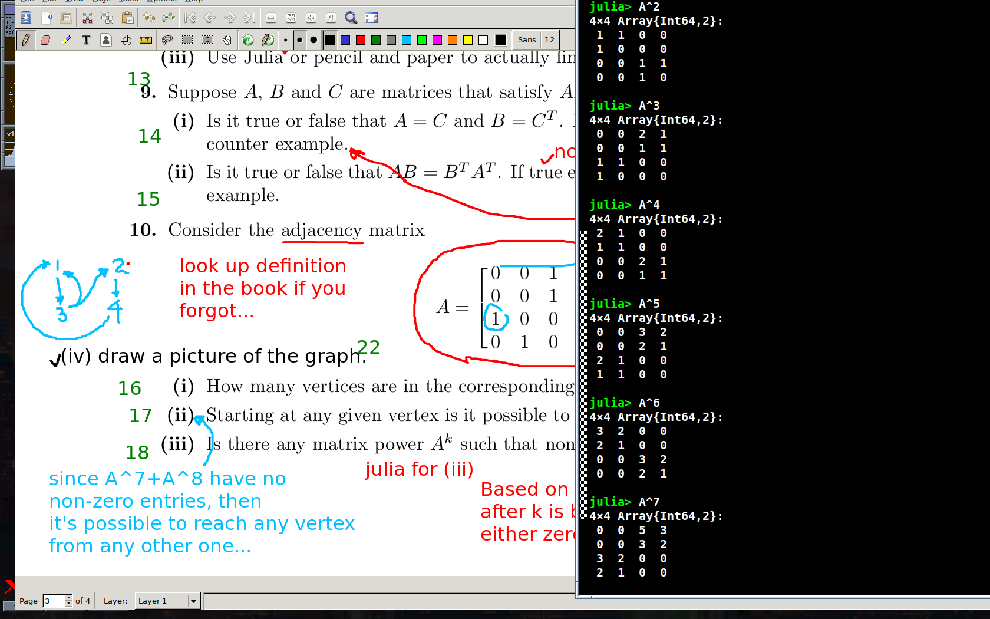Open the Sans 12 font chooser
Viewport: 990px width, 619px height.
[535, 40]
